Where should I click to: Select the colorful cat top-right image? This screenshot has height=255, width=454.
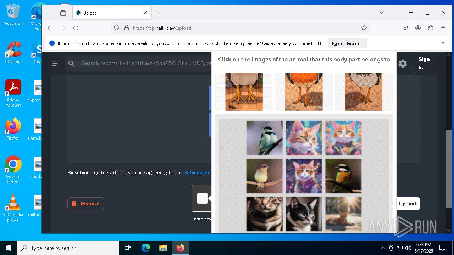343,138
